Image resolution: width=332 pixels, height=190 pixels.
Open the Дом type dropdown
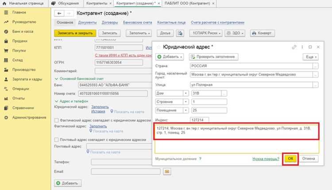(x=185, y=93)
